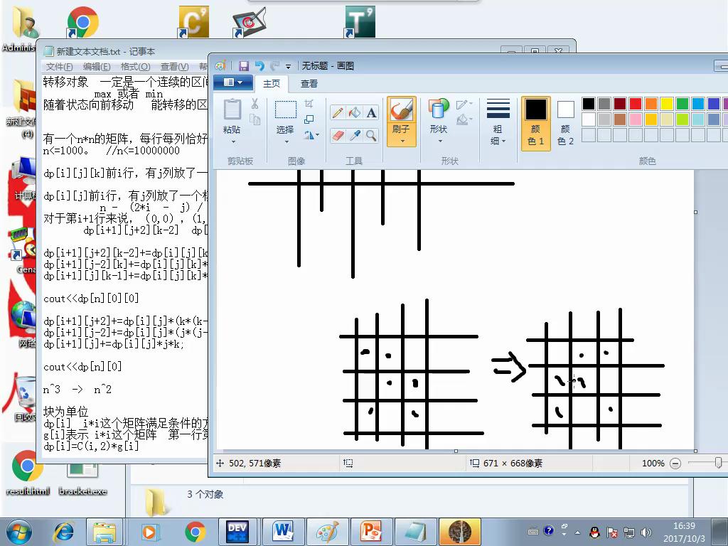Viewport: 728px width, 546px height.
Task: Select Color 2 (颜色 2) button
Action: 565,124
